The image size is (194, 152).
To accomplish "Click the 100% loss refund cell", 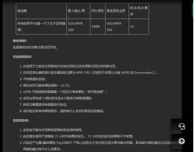I will click(x=96, y=27).
